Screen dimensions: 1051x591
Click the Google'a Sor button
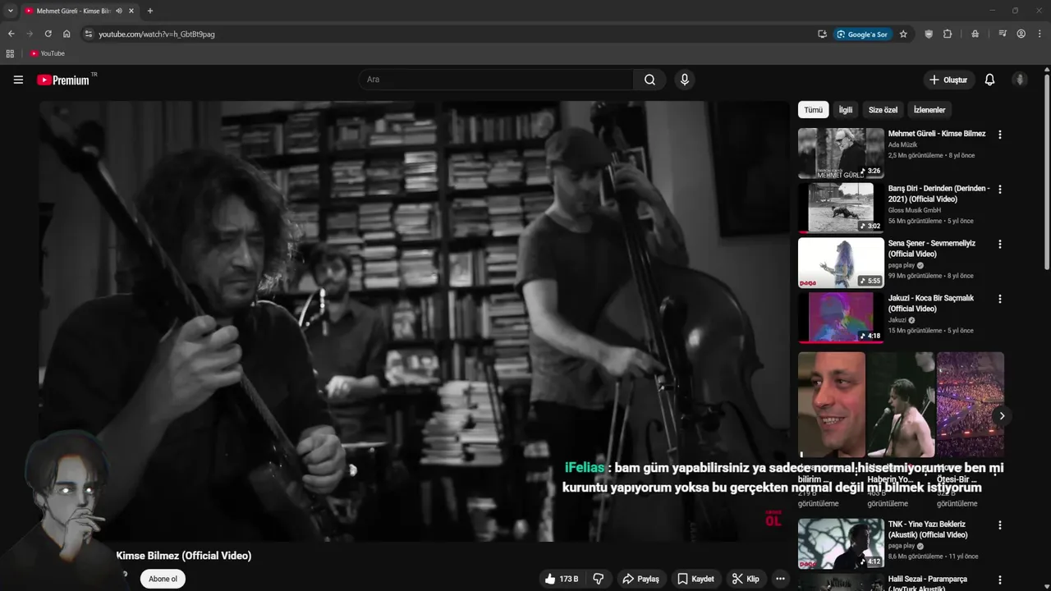coord(862,34)
